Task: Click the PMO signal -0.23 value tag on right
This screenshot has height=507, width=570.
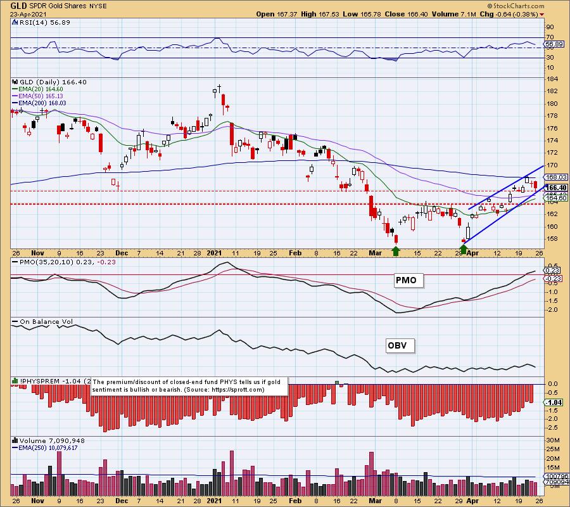Action: point(553,279)
